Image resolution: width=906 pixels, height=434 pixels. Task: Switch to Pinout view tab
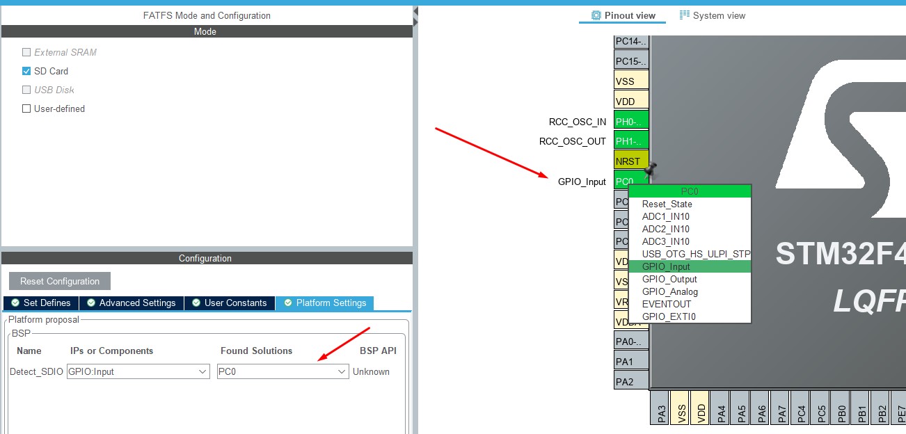623,15
